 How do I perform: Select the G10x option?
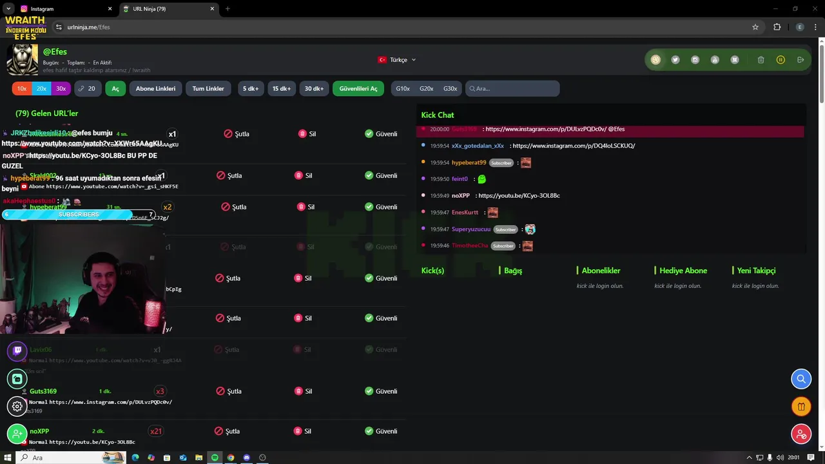[403, 88]
